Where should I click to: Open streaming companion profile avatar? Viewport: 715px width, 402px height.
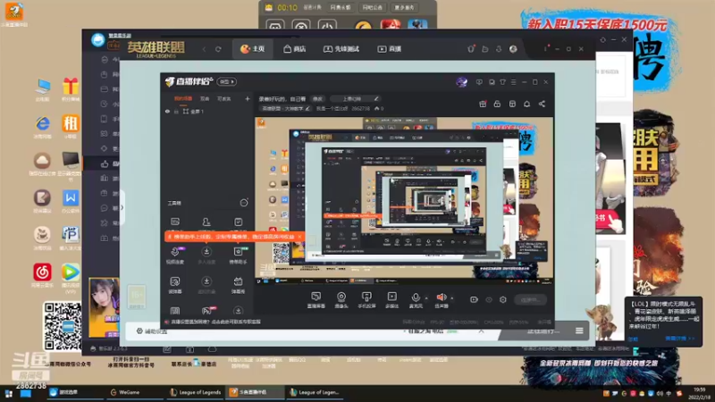point(461,82)
